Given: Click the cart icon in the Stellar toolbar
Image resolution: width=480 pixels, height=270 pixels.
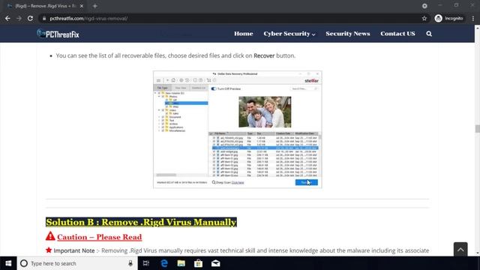Looking at the screenshot, I should pos(208,80).
